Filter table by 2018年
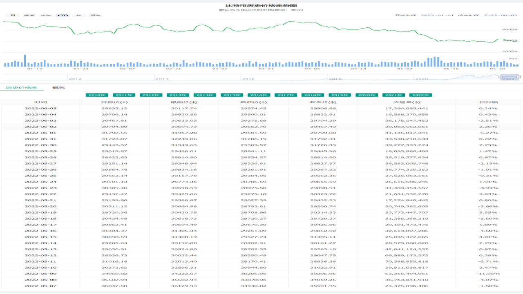Image resolution: width=523 pixels, height=294 pixels. pyautogui.click(x=313, y=95)
